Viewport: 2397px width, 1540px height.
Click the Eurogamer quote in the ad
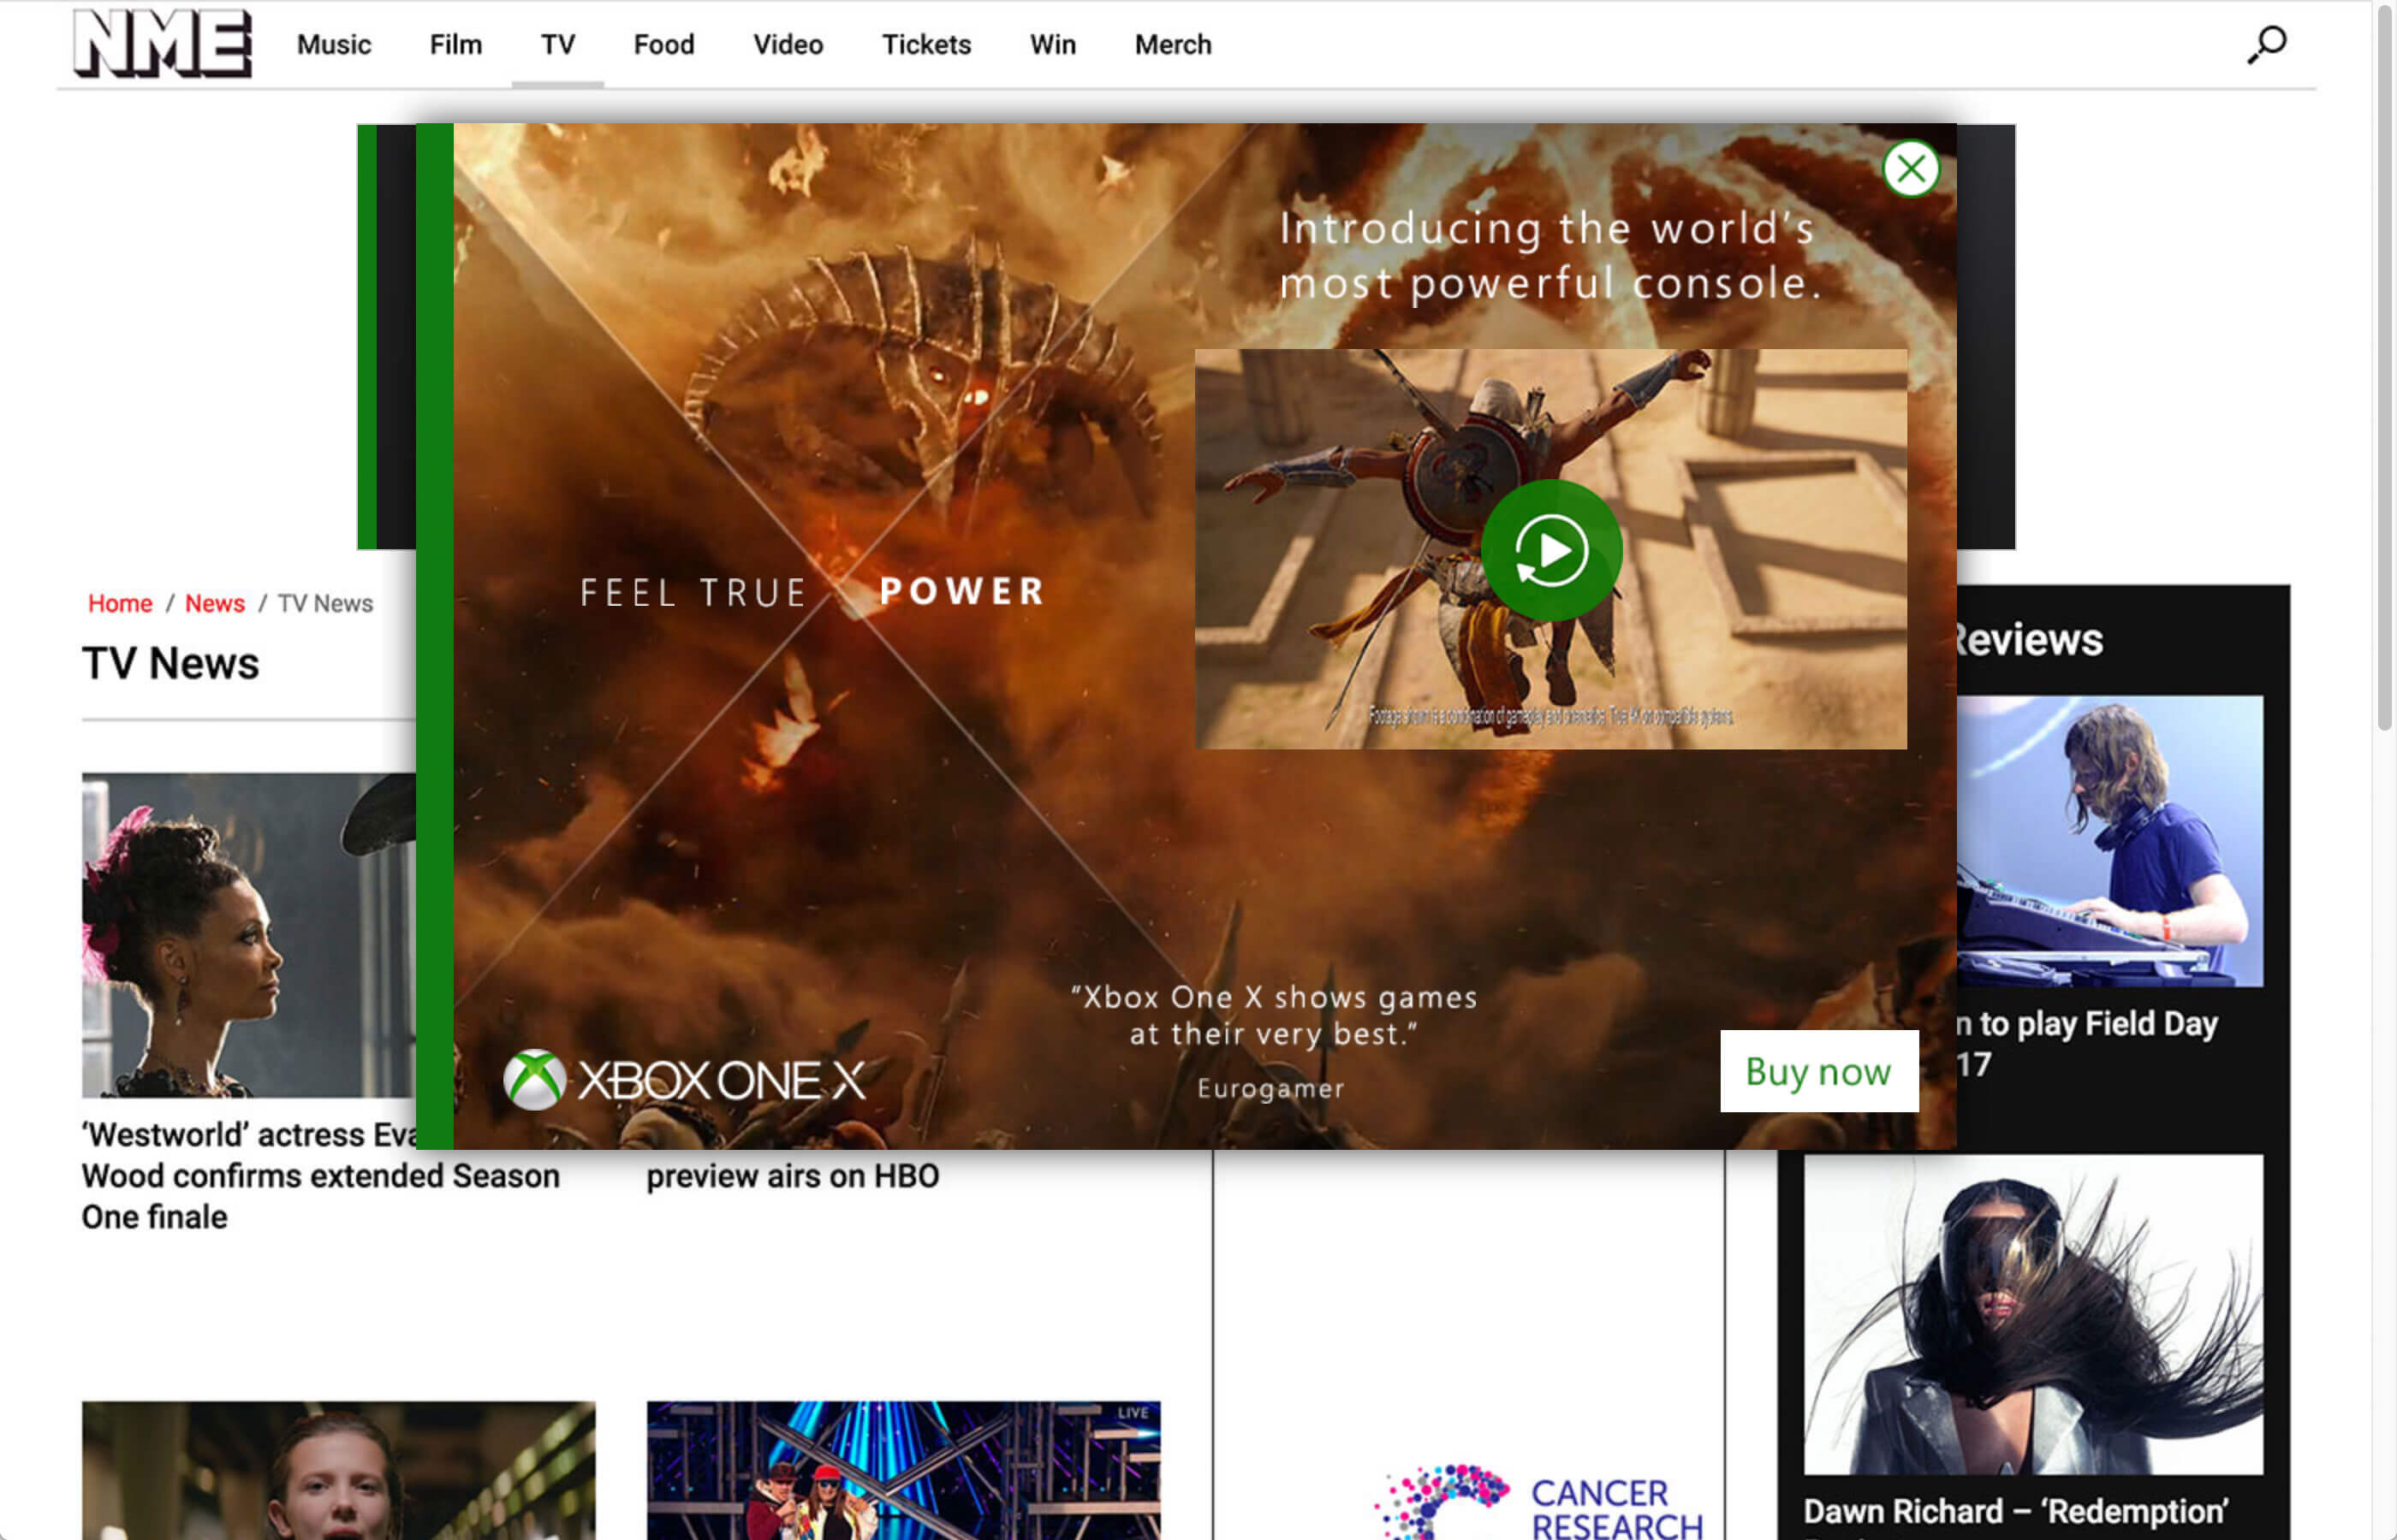pos(1272,1042)
